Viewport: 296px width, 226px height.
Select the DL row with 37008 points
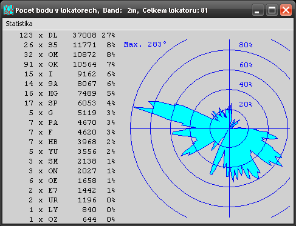point(67,35)
